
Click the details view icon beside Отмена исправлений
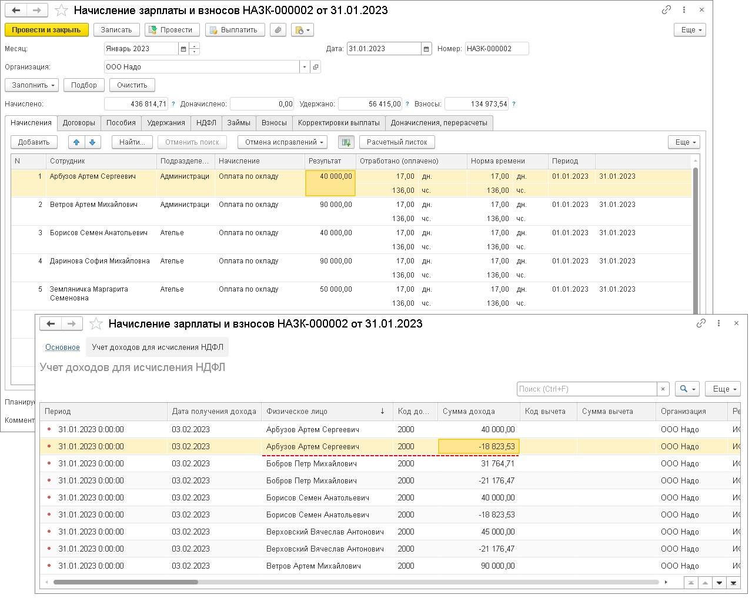click(x=346, y=142)
